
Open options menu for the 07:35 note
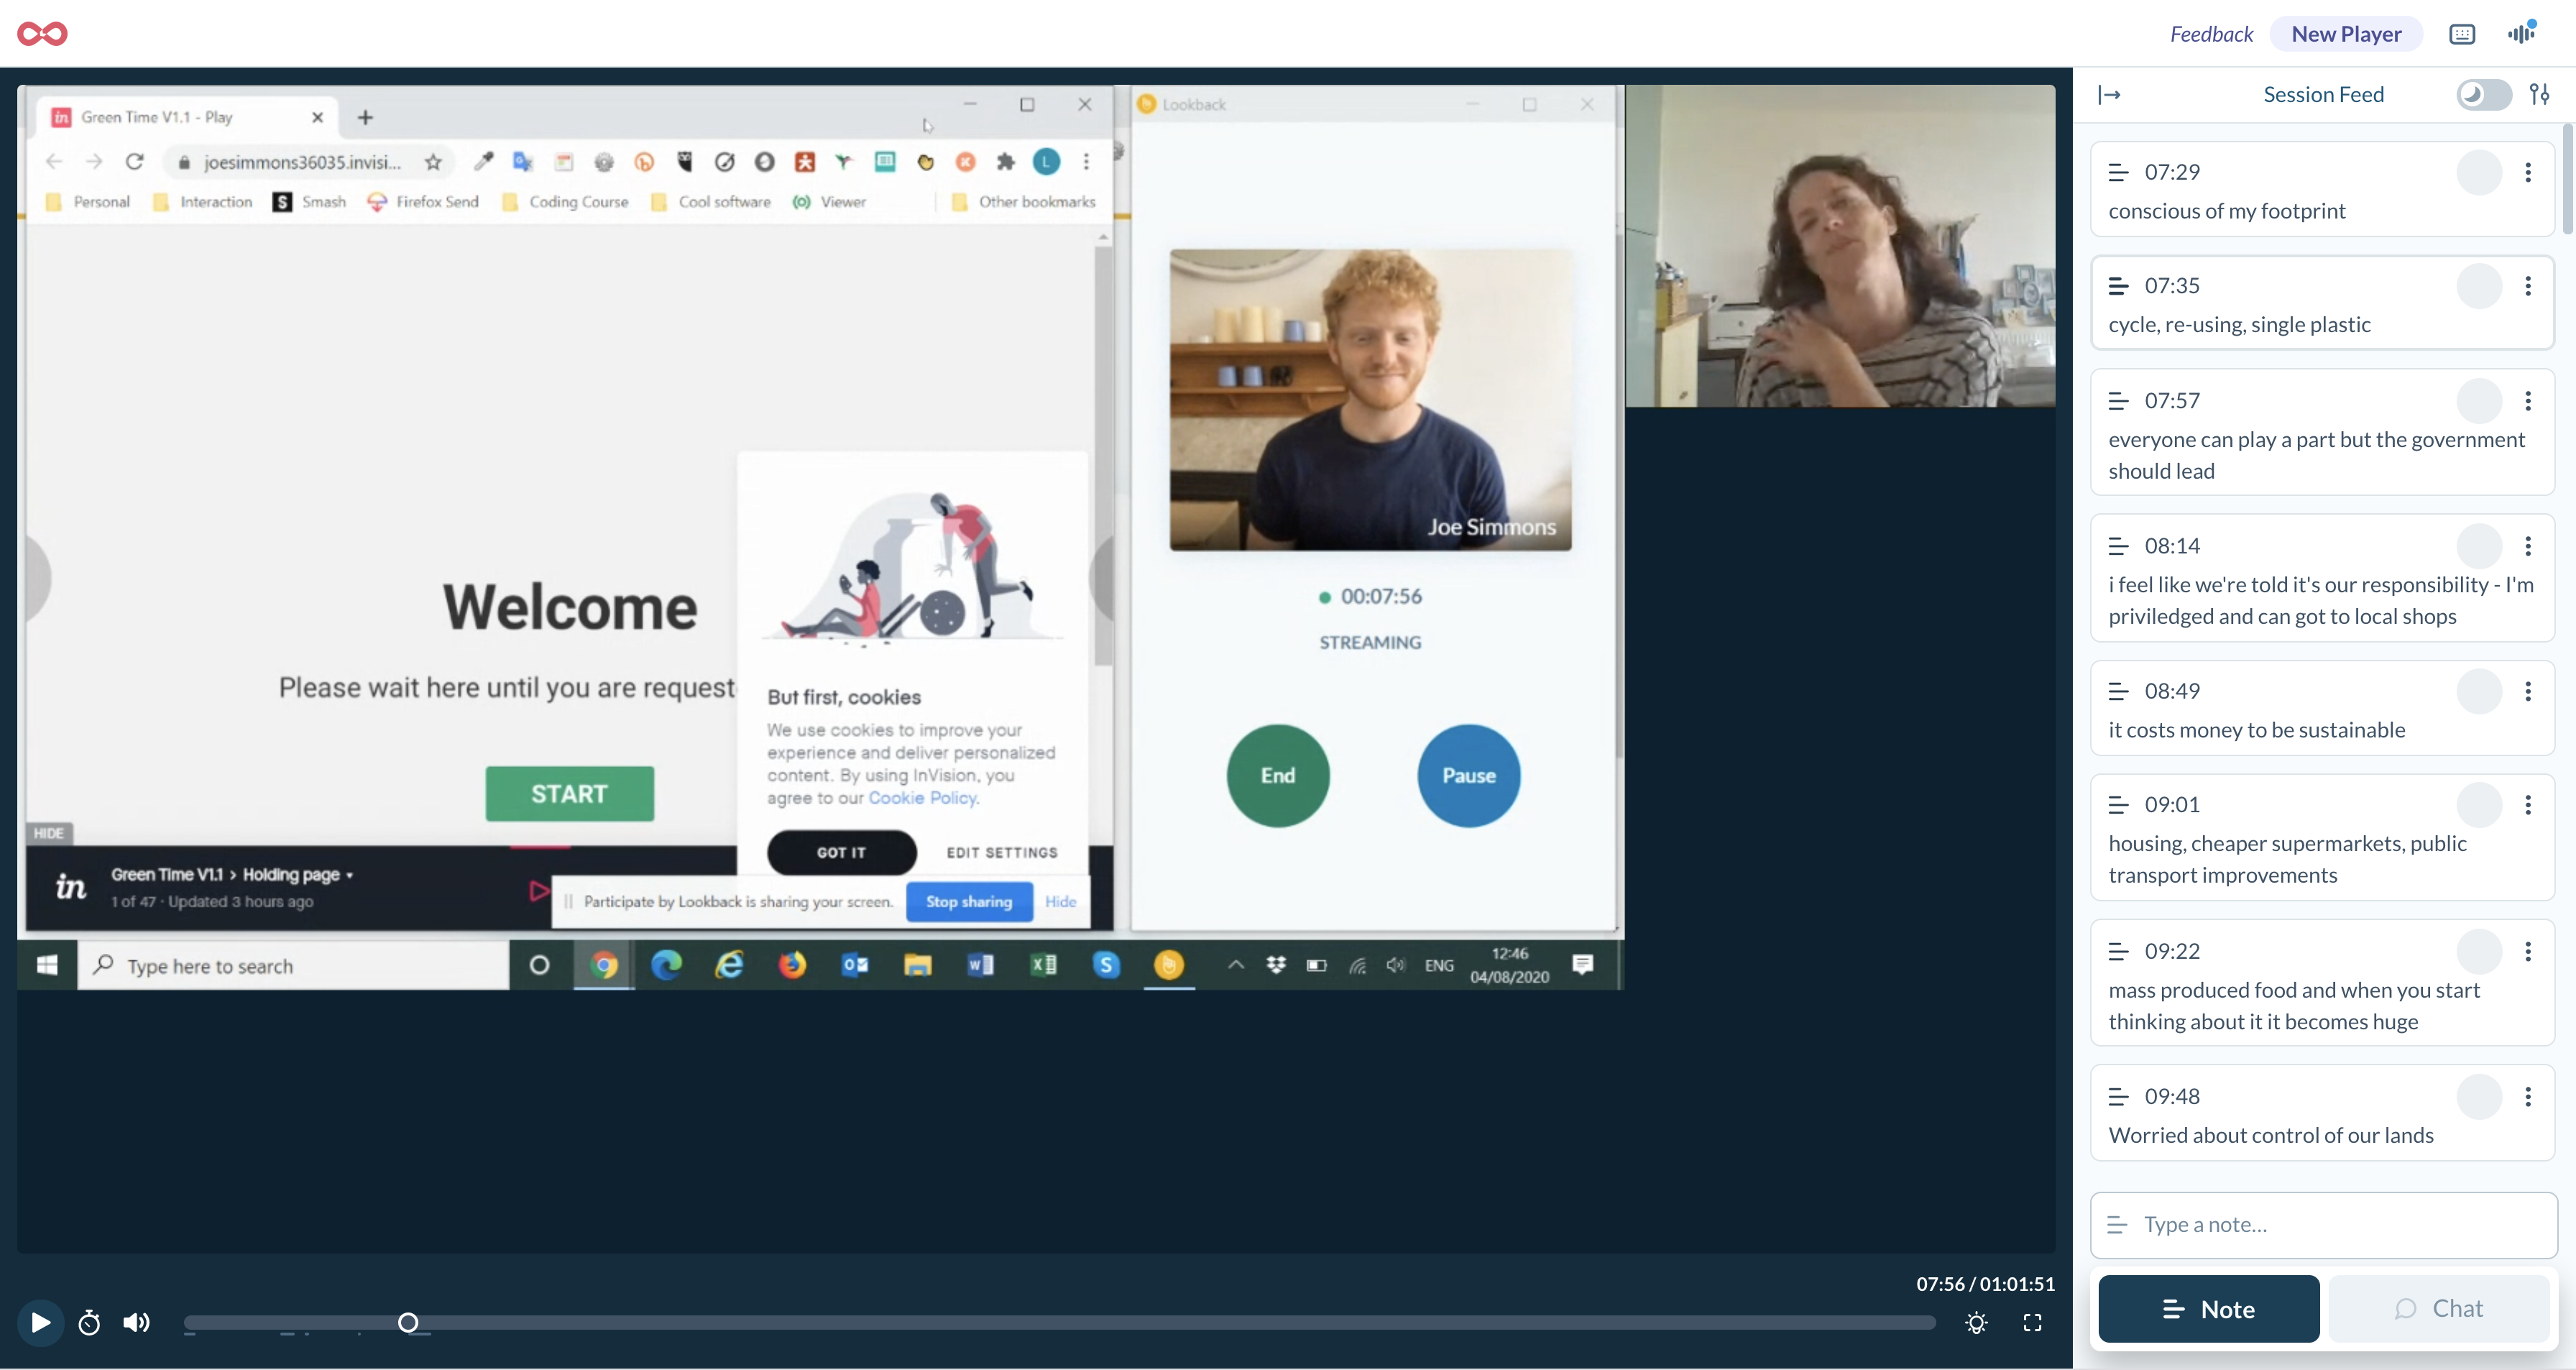(x=2528, y=286)
